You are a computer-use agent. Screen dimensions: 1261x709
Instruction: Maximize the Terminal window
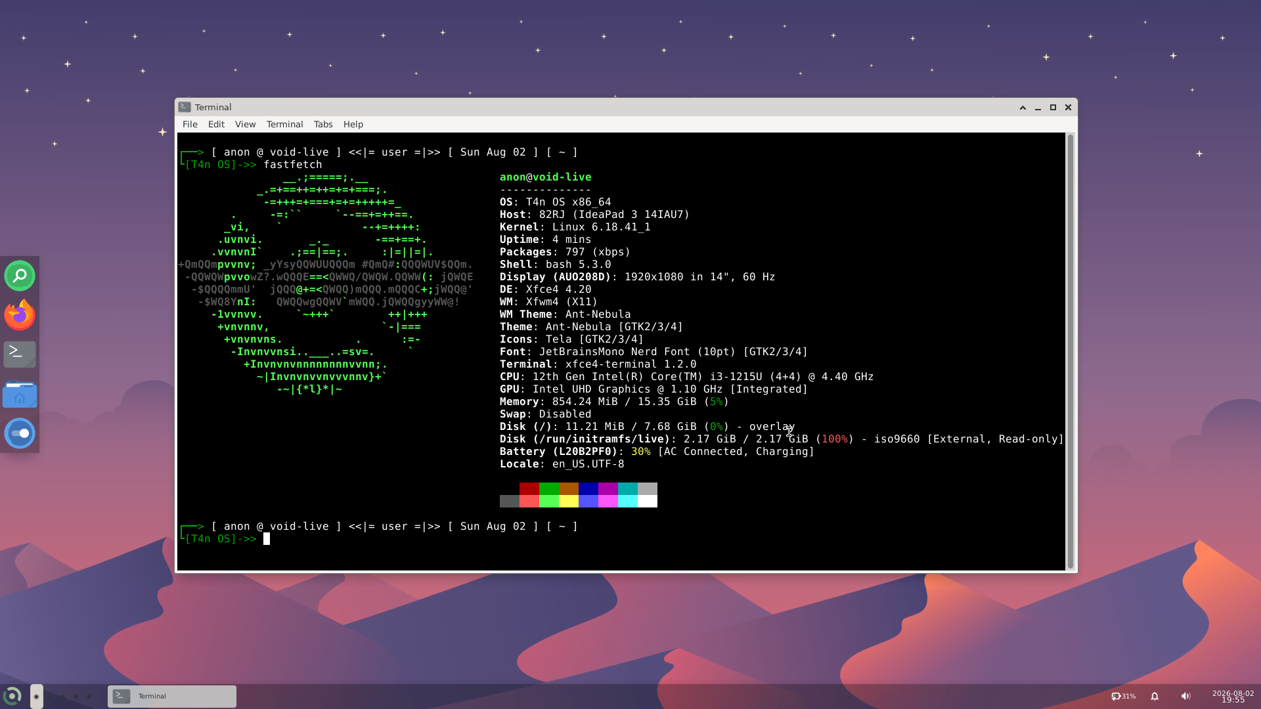(1053, 108)
